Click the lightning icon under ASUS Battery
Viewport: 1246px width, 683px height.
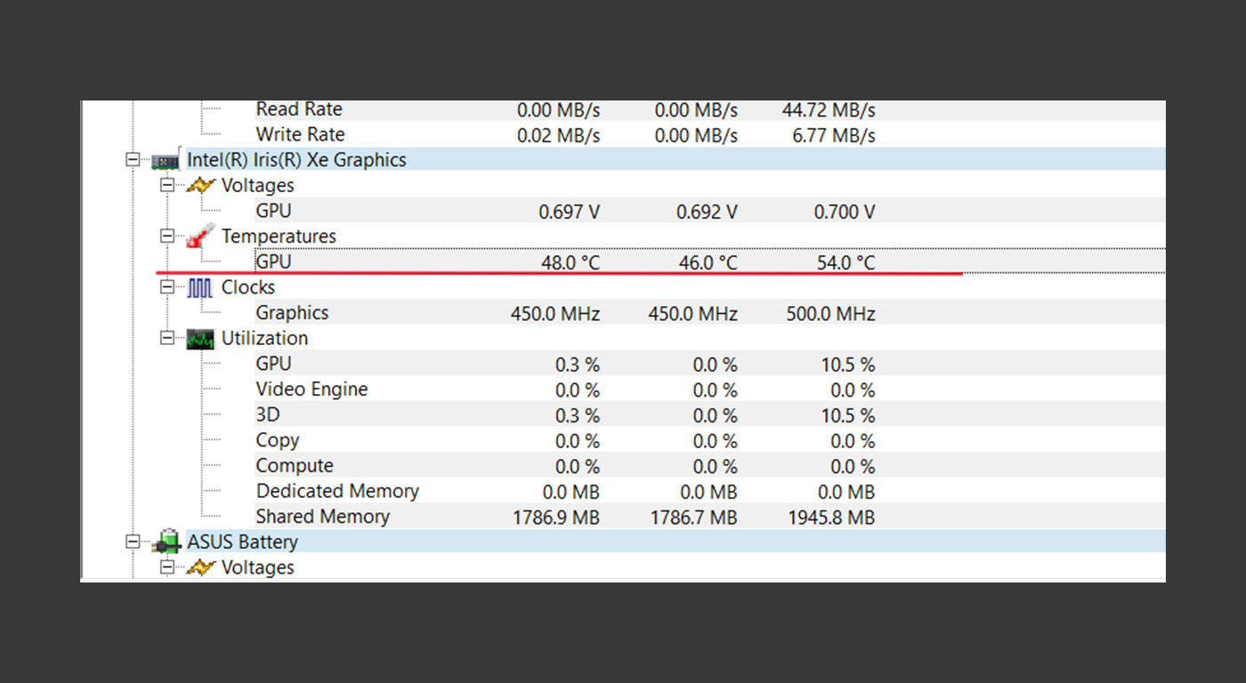click(x=200, y=567)
